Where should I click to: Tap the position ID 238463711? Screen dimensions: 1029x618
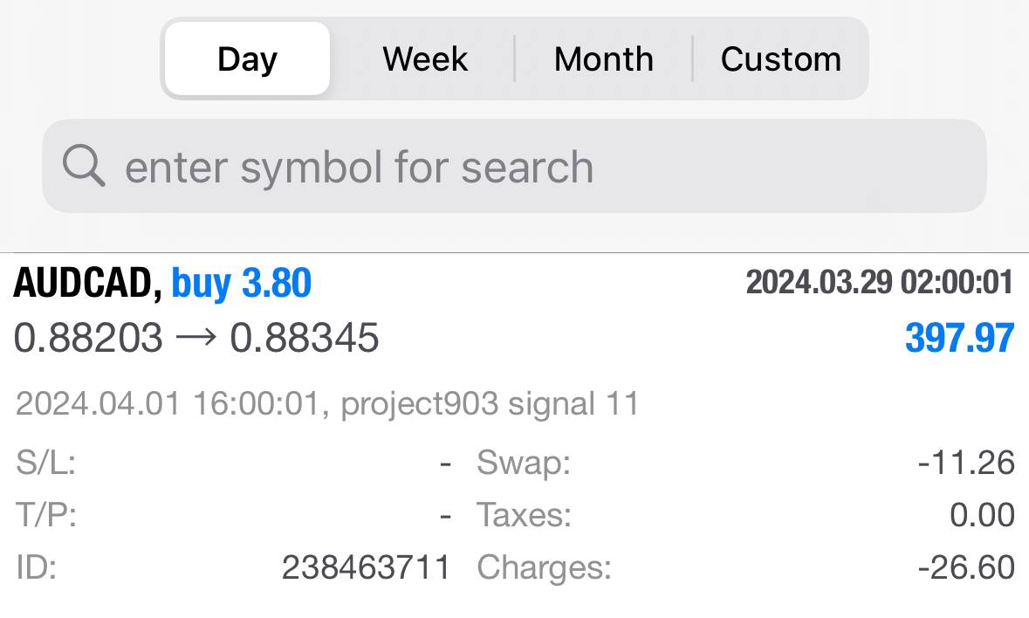[367, 567]
